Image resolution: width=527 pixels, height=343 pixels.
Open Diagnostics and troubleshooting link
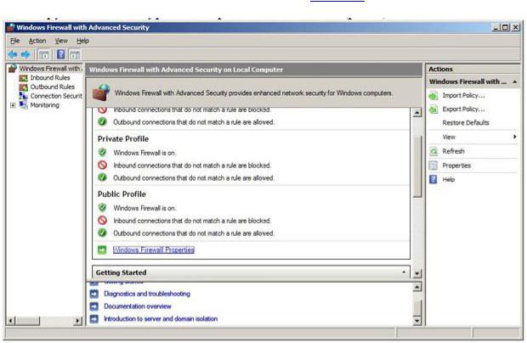[x=147, y=294]
